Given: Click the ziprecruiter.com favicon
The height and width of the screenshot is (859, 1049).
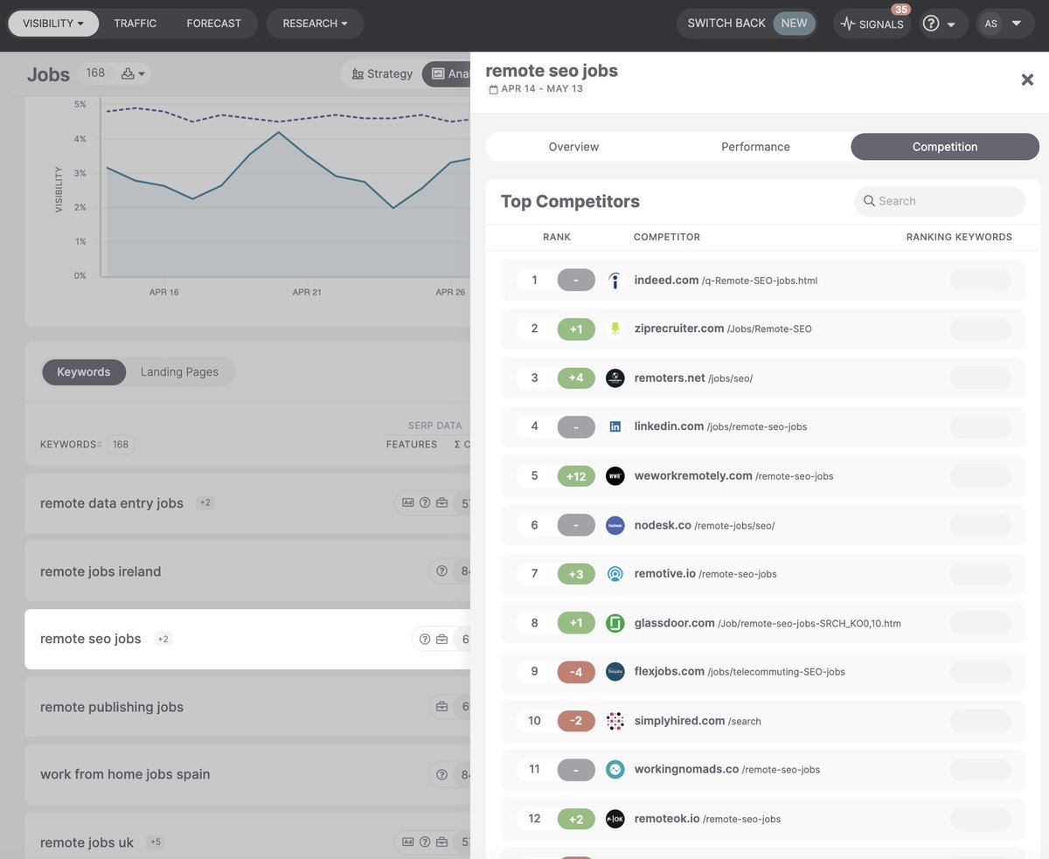Looking at the screenshot, I should pyautogui.click(x=615, y=329).
